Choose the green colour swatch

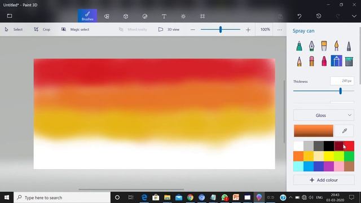pos(349,156)
